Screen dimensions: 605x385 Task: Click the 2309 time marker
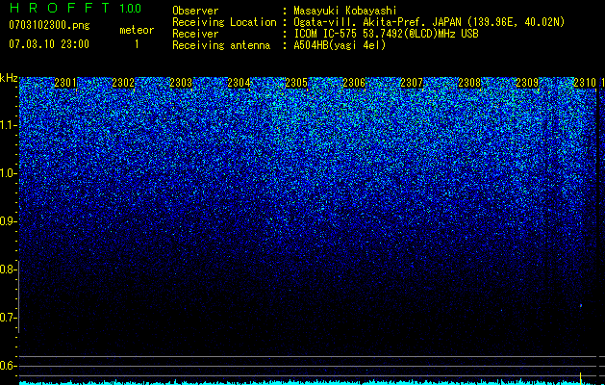tap(527, 83)
